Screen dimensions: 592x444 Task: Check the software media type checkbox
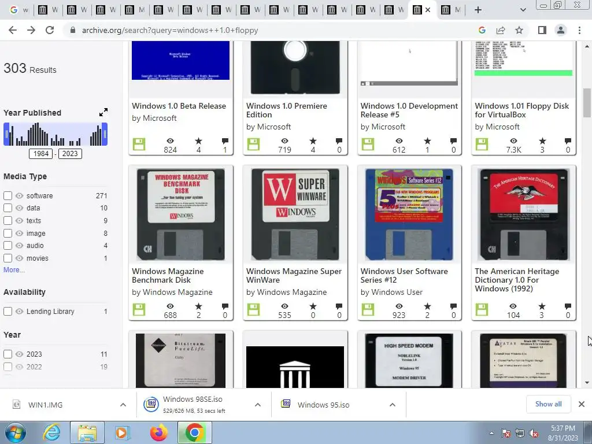[x=8, y=195]
